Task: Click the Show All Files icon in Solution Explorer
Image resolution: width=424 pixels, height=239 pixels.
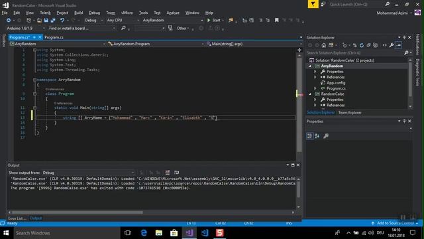Action: click(x=376, y=45)
